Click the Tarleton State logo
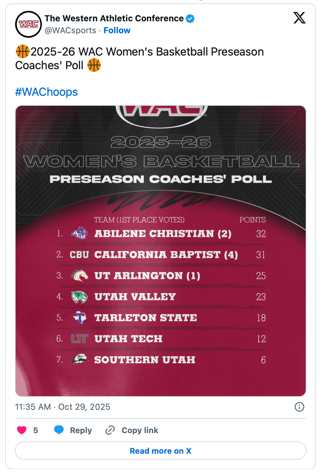This screenshot has height=473, width=323. [79, 318]
